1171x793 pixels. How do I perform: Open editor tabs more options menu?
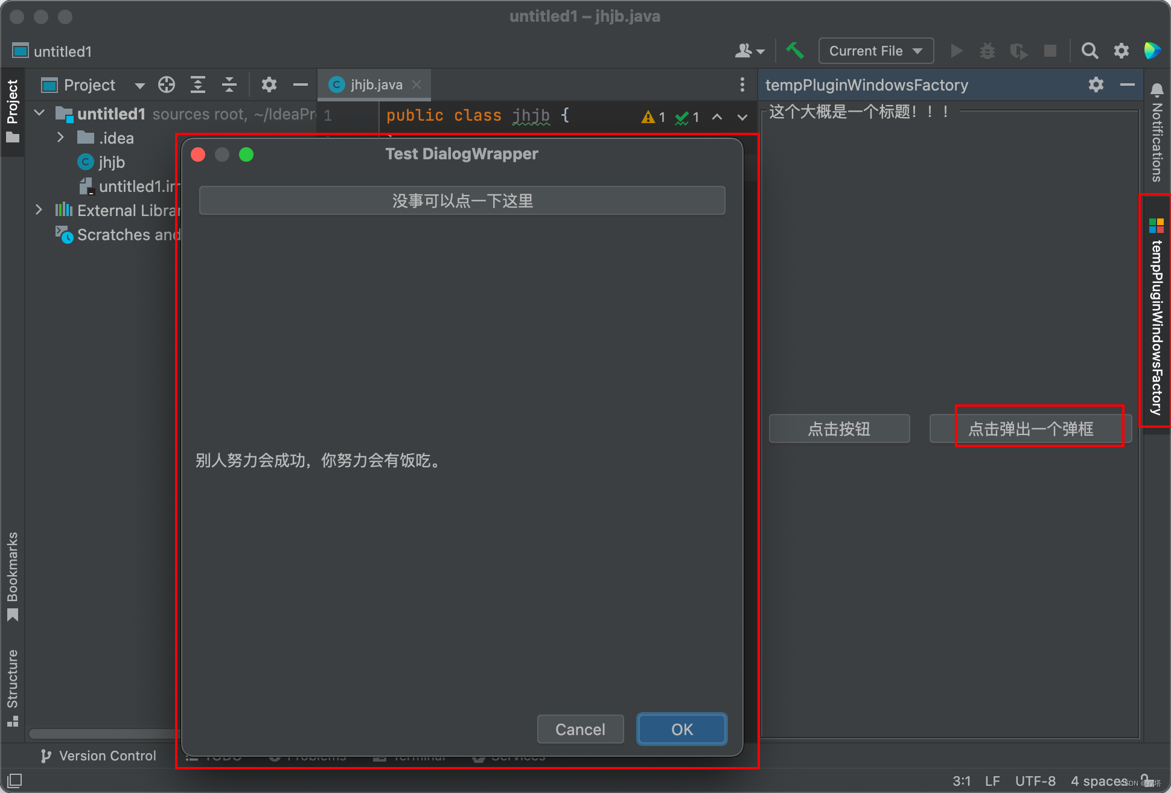[x=742, y=85]
